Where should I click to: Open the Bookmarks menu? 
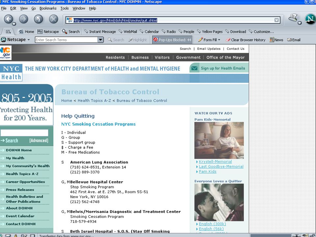coord(48,8)
